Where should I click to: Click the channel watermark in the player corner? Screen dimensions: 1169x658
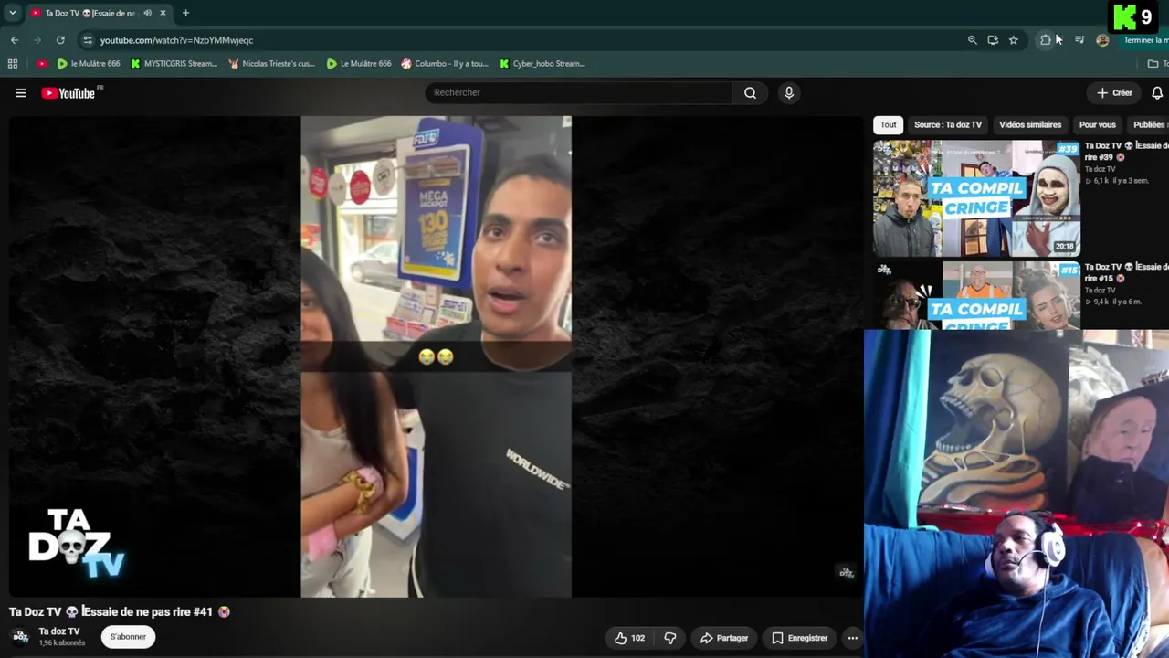(x=846, y=573)
